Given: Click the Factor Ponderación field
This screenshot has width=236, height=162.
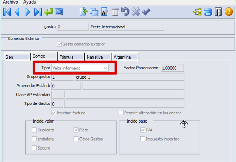Looking at the screenshot, I should (172, 68).
